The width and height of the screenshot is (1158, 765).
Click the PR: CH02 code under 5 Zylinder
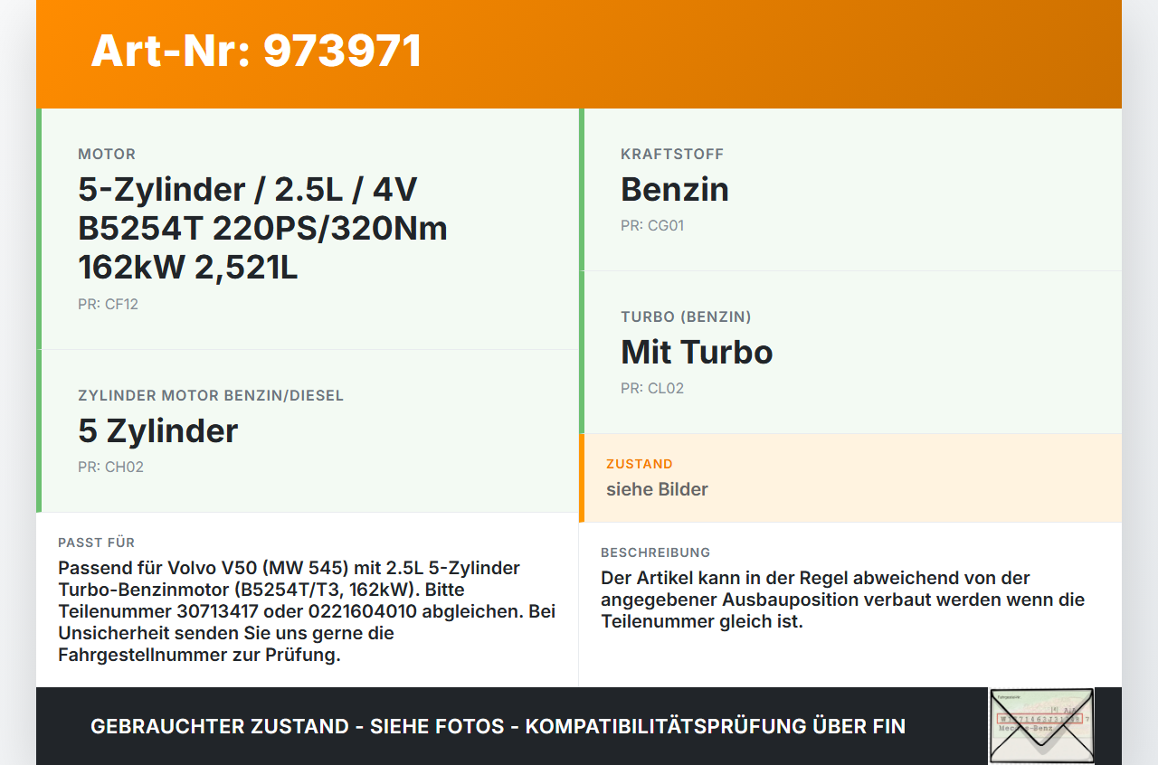109,467
